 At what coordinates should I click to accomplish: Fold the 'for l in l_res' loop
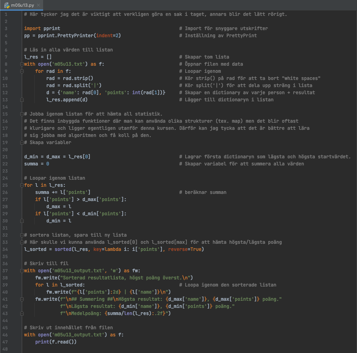click(21, 185)
